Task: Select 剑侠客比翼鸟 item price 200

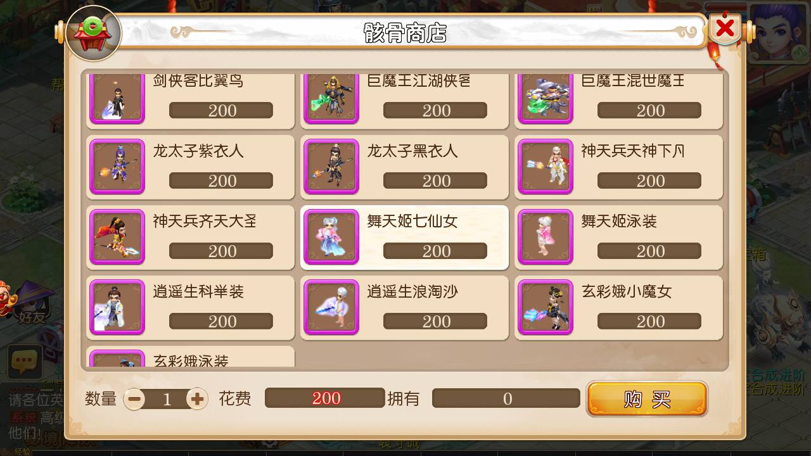Action: tap(221, 110)
